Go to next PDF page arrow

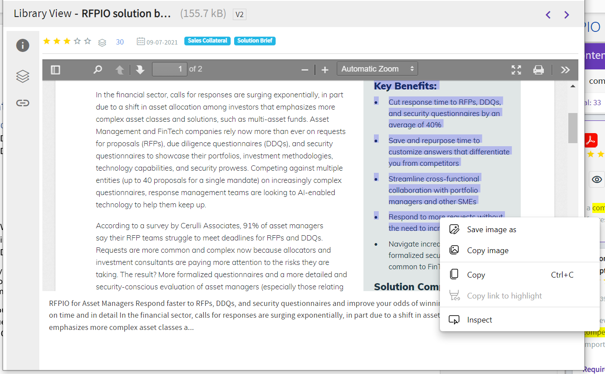(x=140, y=70)
